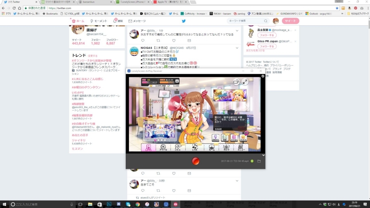Open the 同僚 colleagues icon in the game
This screenshot has height=208, width=370.
click(225, 137)
